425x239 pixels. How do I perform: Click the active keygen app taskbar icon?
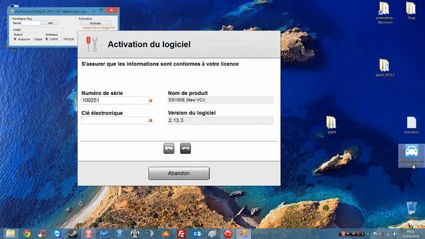(244, 234)
